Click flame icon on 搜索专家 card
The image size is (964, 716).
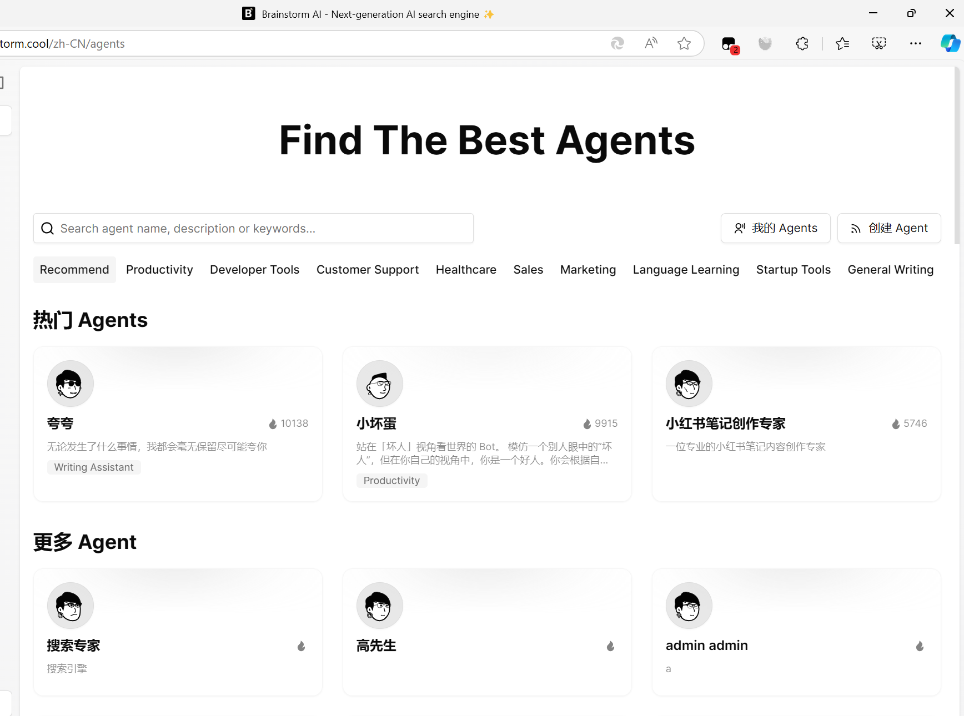(x=301, y=646)
